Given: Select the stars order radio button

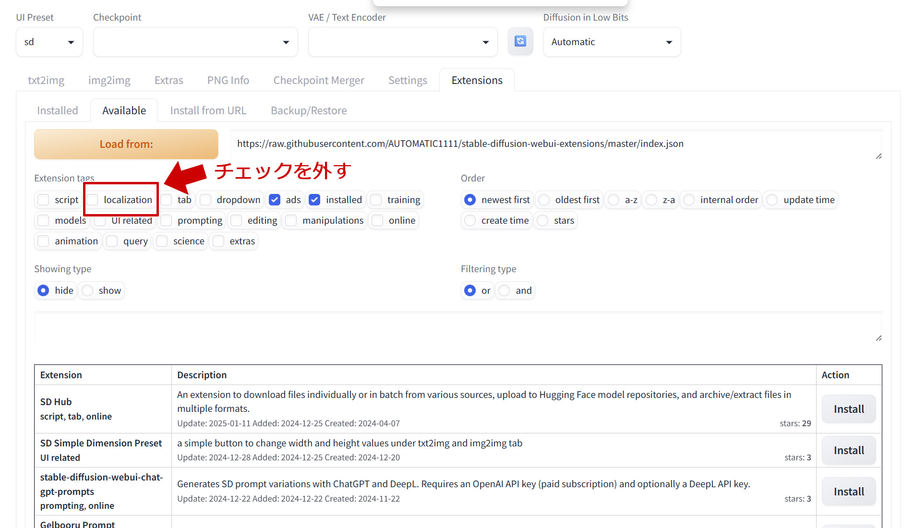Looking at the screenshot, I should 542,220.
